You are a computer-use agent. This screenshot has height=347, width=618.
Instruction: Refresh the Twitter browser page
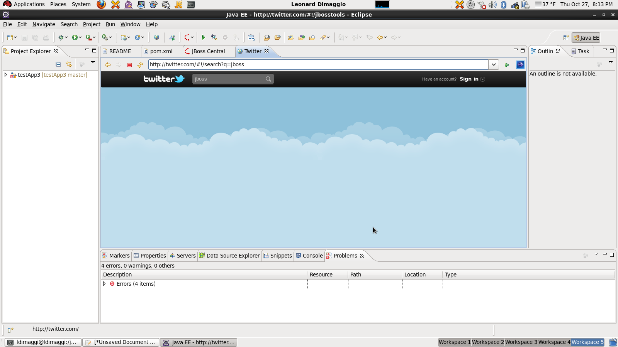[x=140, y=65]
